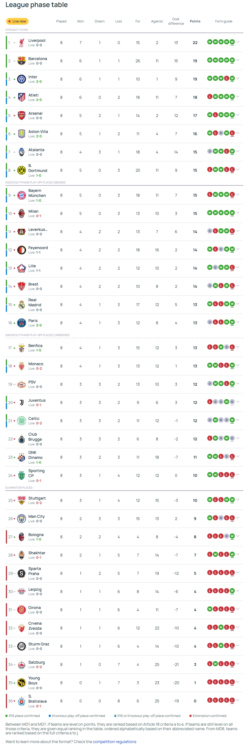Expand the S. Bratislava row chevron
The width and height of the screenshot is (249, 745).
click(238, 700)
